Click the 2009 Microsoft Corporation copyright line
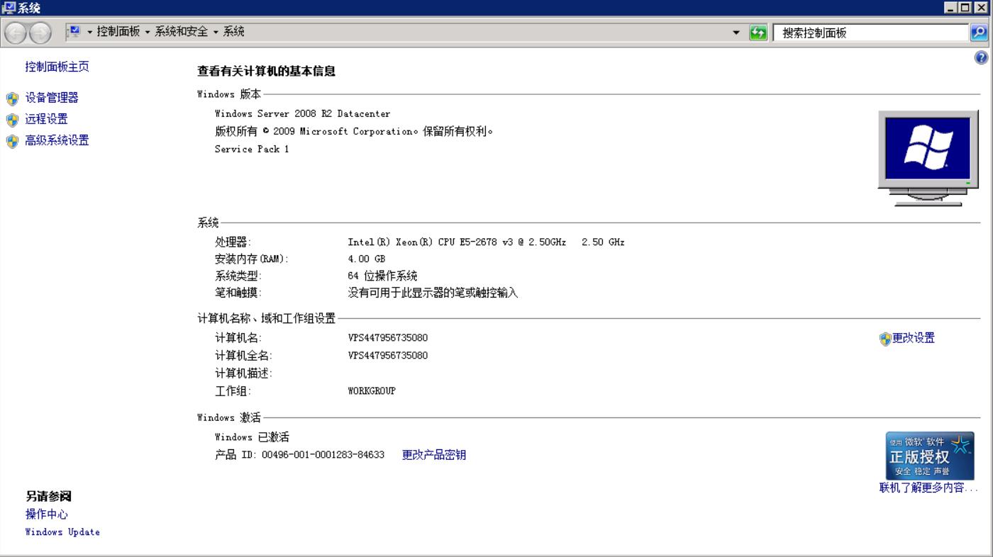The width and height of the screenshot is (993, 557). 354,131
